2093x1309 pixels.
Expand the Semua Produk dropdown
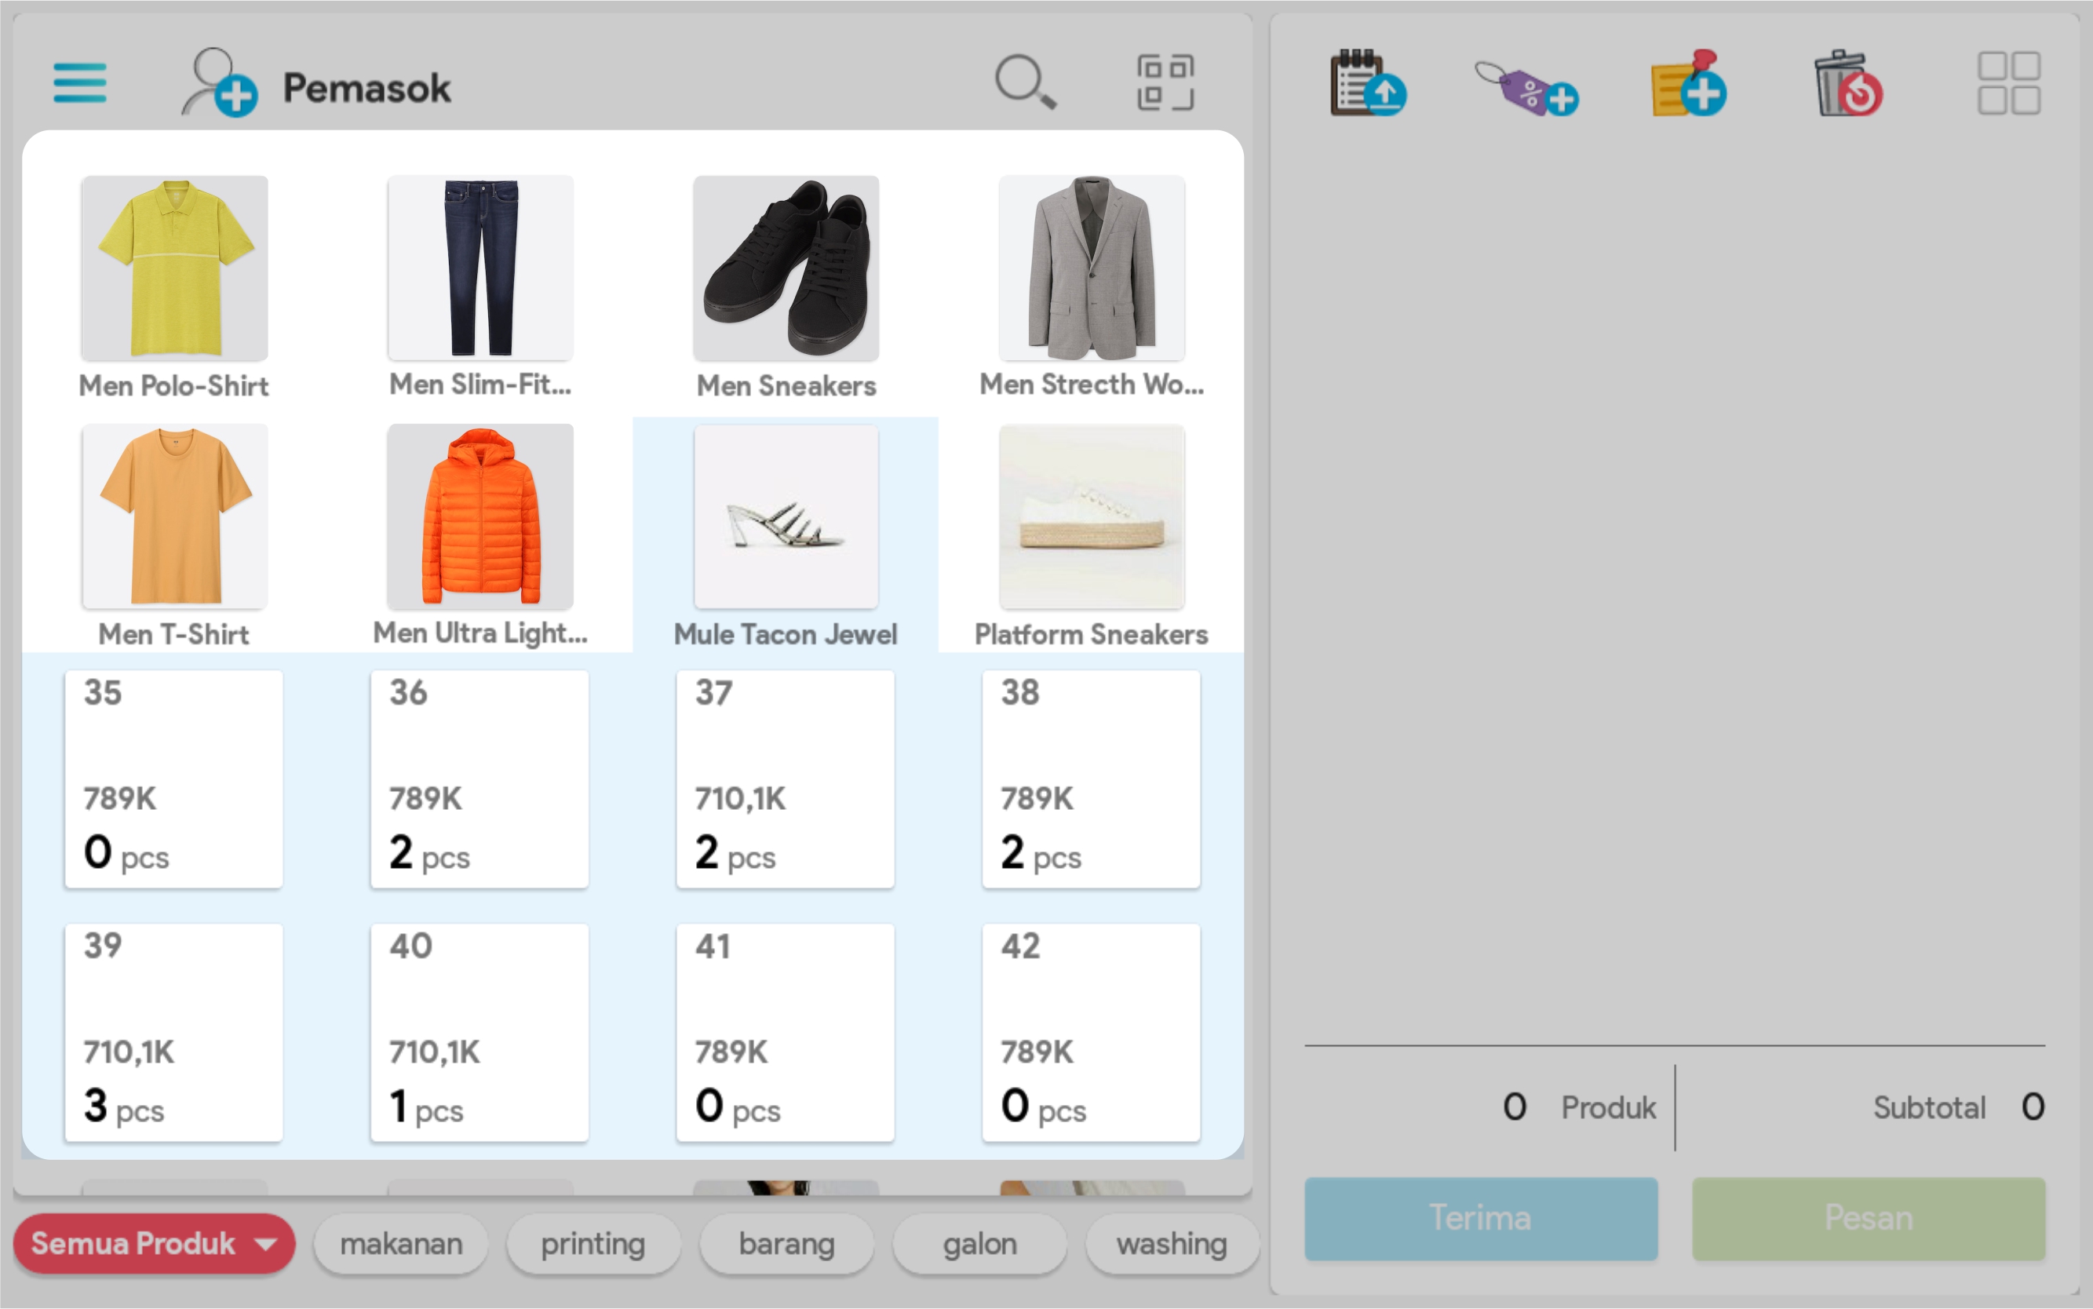pyautogui.click(x=154, y=1243)
